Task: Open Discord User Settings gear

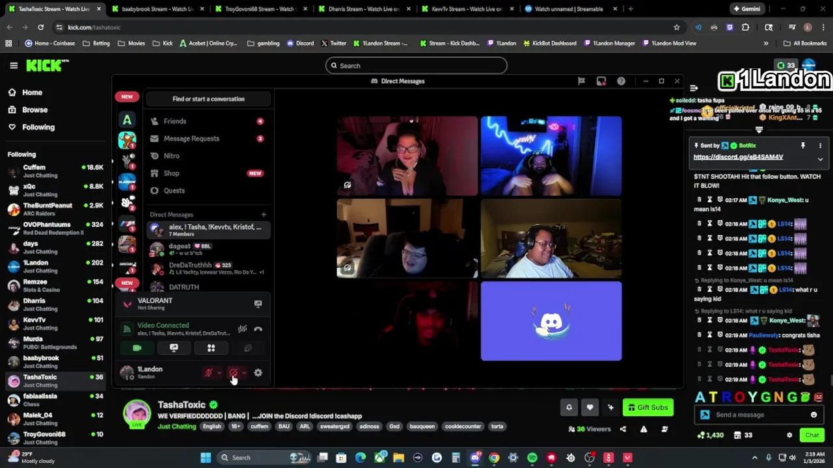Action: point(258,373)
